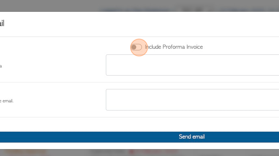The width and height of the screenshot is (279, 156).
Task: Click inside the text area above Send email
Action: point(192,100)
